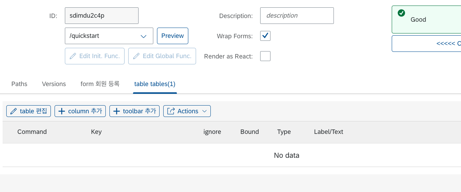This screenshot has width=461, height=192.
Task: Go to the form 회원 등록 tab
Action: (100, 84)
